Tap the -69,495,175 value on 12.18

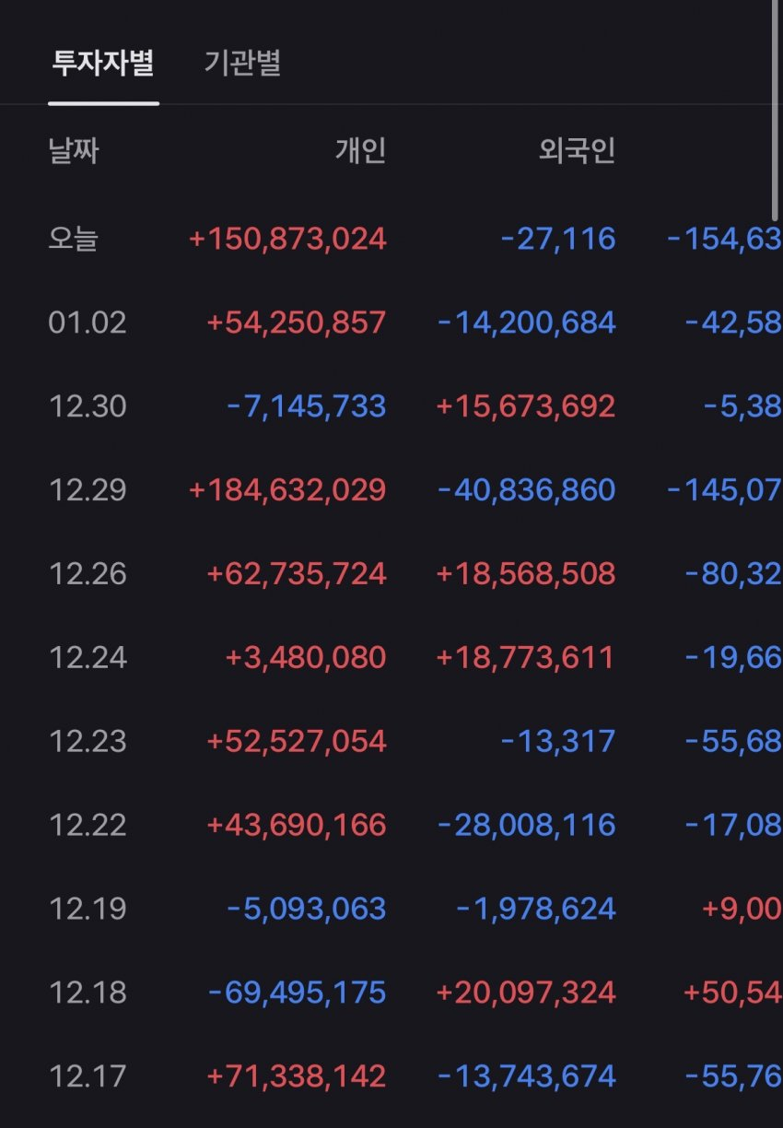coord(298,993)
